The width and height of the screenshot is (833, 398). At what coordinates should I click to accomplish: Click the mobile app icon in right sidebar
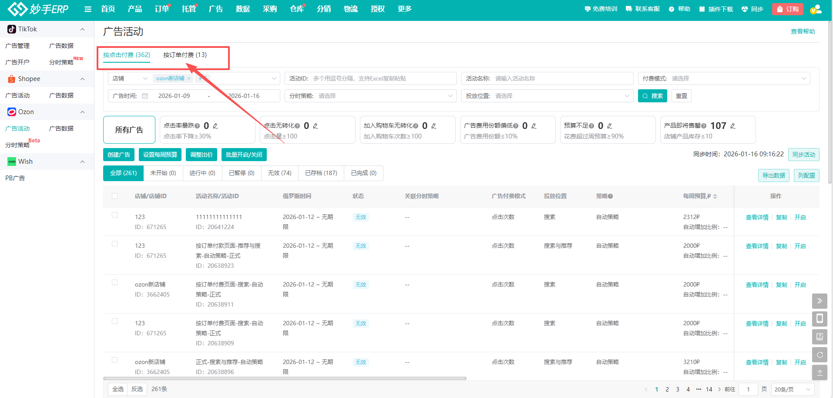(x=820, y=319)
